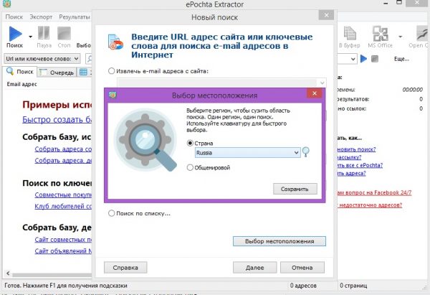Open the Экспорт menu
This screenshot has height=295, width=430.
(x=41, y=17)
